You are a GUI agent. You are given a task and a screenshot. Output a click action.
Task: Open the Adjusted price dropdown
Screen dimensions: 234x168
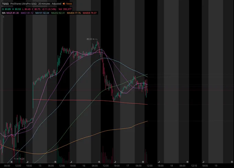(56, 4)
